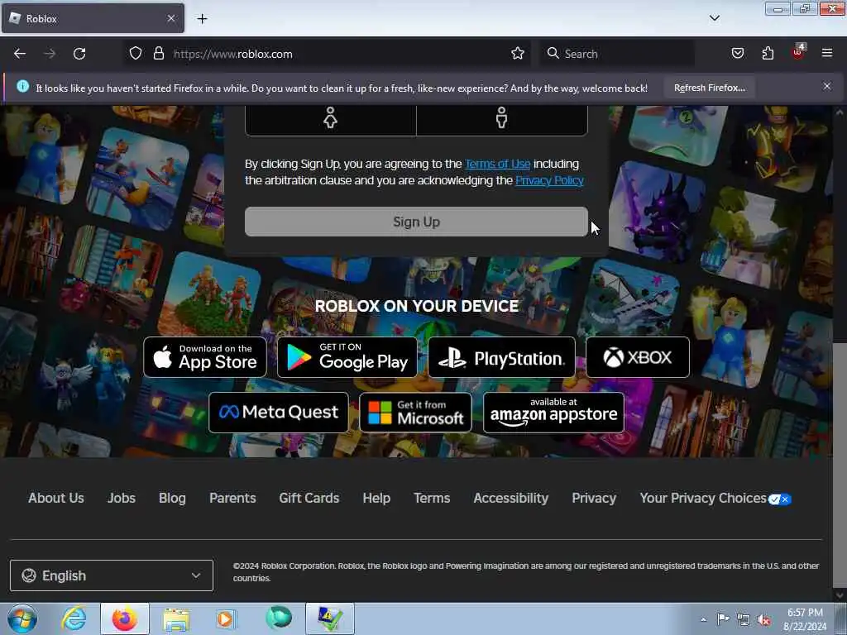The image size is (847, 635).
Task: Click the Refresh Firefox button
Action: click(x=709, y=88)
